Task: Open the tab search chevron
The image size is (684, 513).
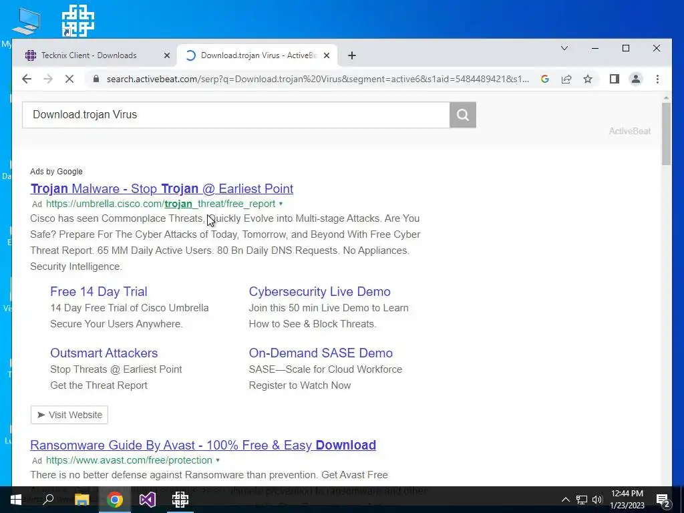Action: point(564,48)
